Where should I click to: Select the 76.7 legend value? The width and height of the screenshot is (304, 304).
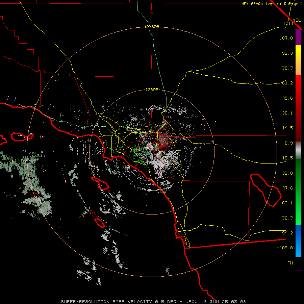pyautogui.click(x=287, y=68)
